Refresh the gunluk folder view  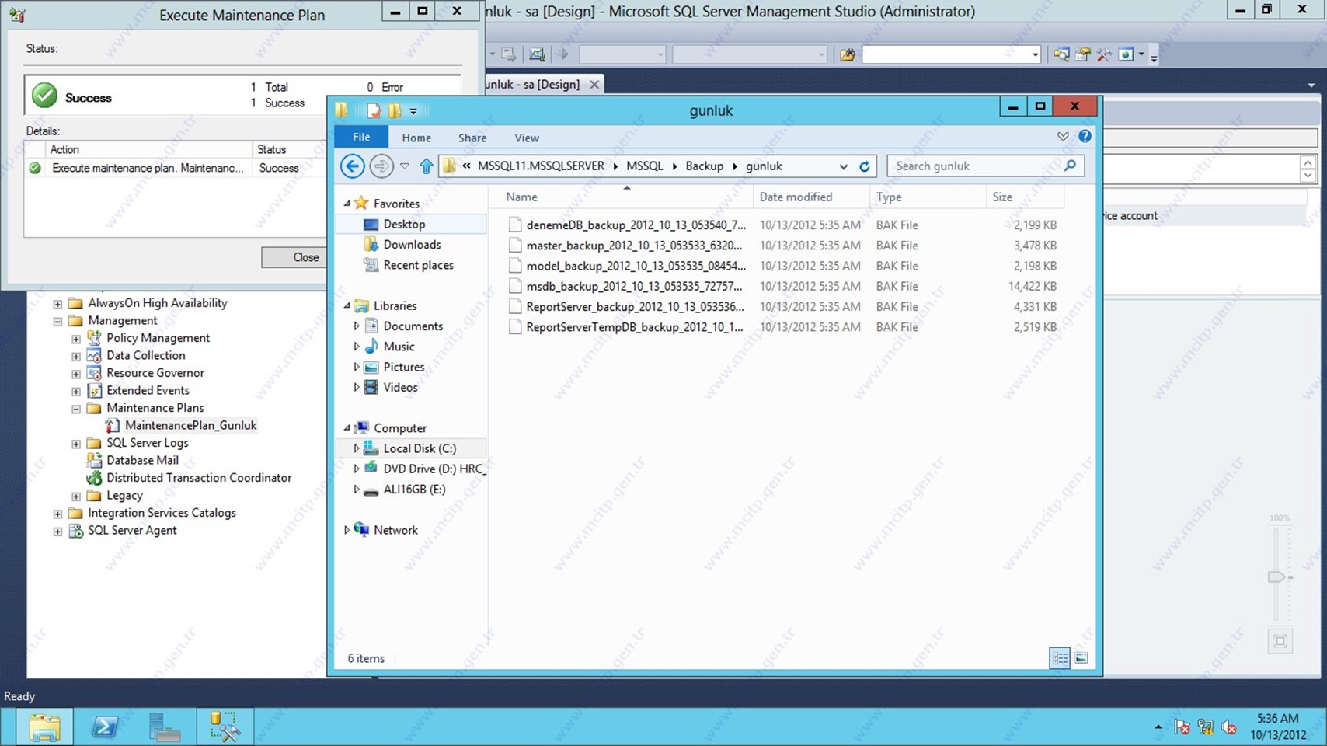pyautogui.click(x=864, y=166)
